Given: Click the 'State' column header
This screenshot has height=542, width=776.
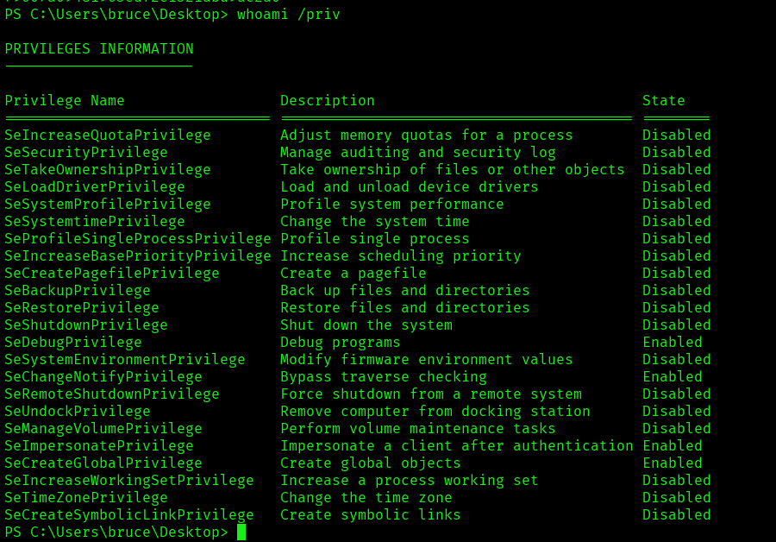Looking at the screenshot, I should [664, 101].
